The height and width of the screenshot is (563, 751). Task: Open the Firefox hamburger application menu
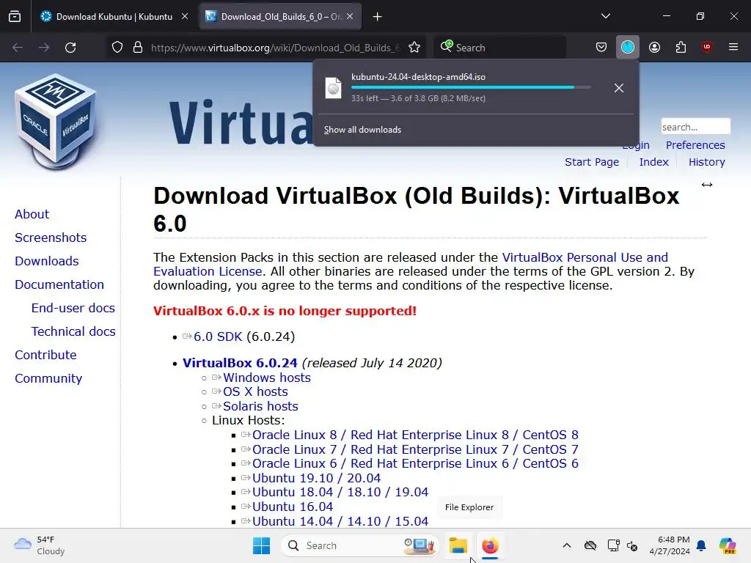pos(733,47)
